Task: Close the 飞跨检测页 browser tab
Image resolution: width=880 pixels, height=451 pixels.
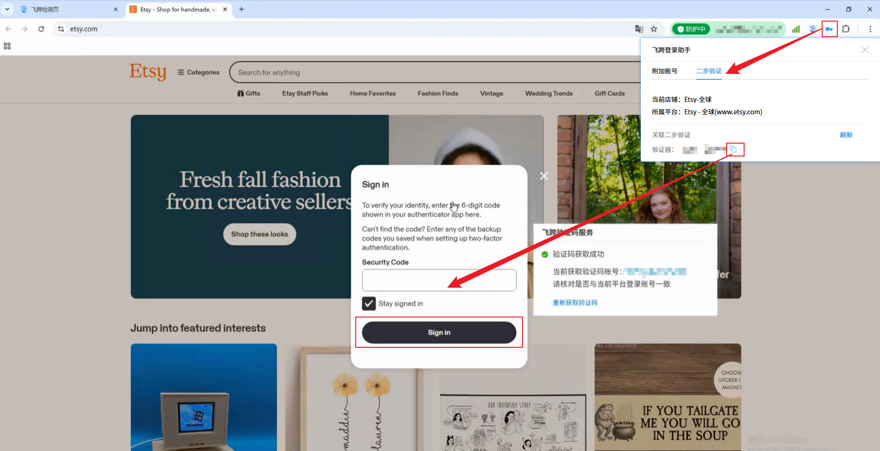Action: [x=116, y=9]
